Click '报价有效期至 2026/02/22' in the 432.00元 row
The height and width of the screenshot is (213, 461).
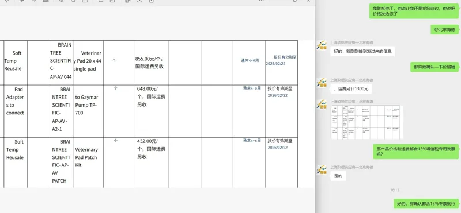click(x=280, y=144)
